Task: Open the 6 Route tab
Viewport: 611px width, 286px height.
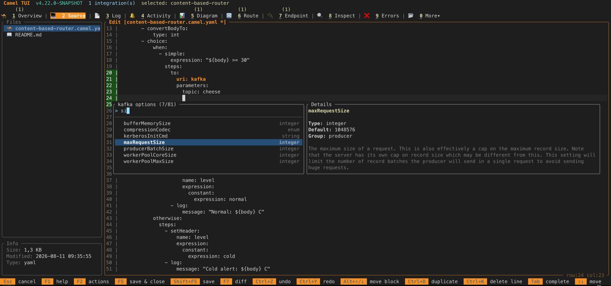Action: [248, 16]
